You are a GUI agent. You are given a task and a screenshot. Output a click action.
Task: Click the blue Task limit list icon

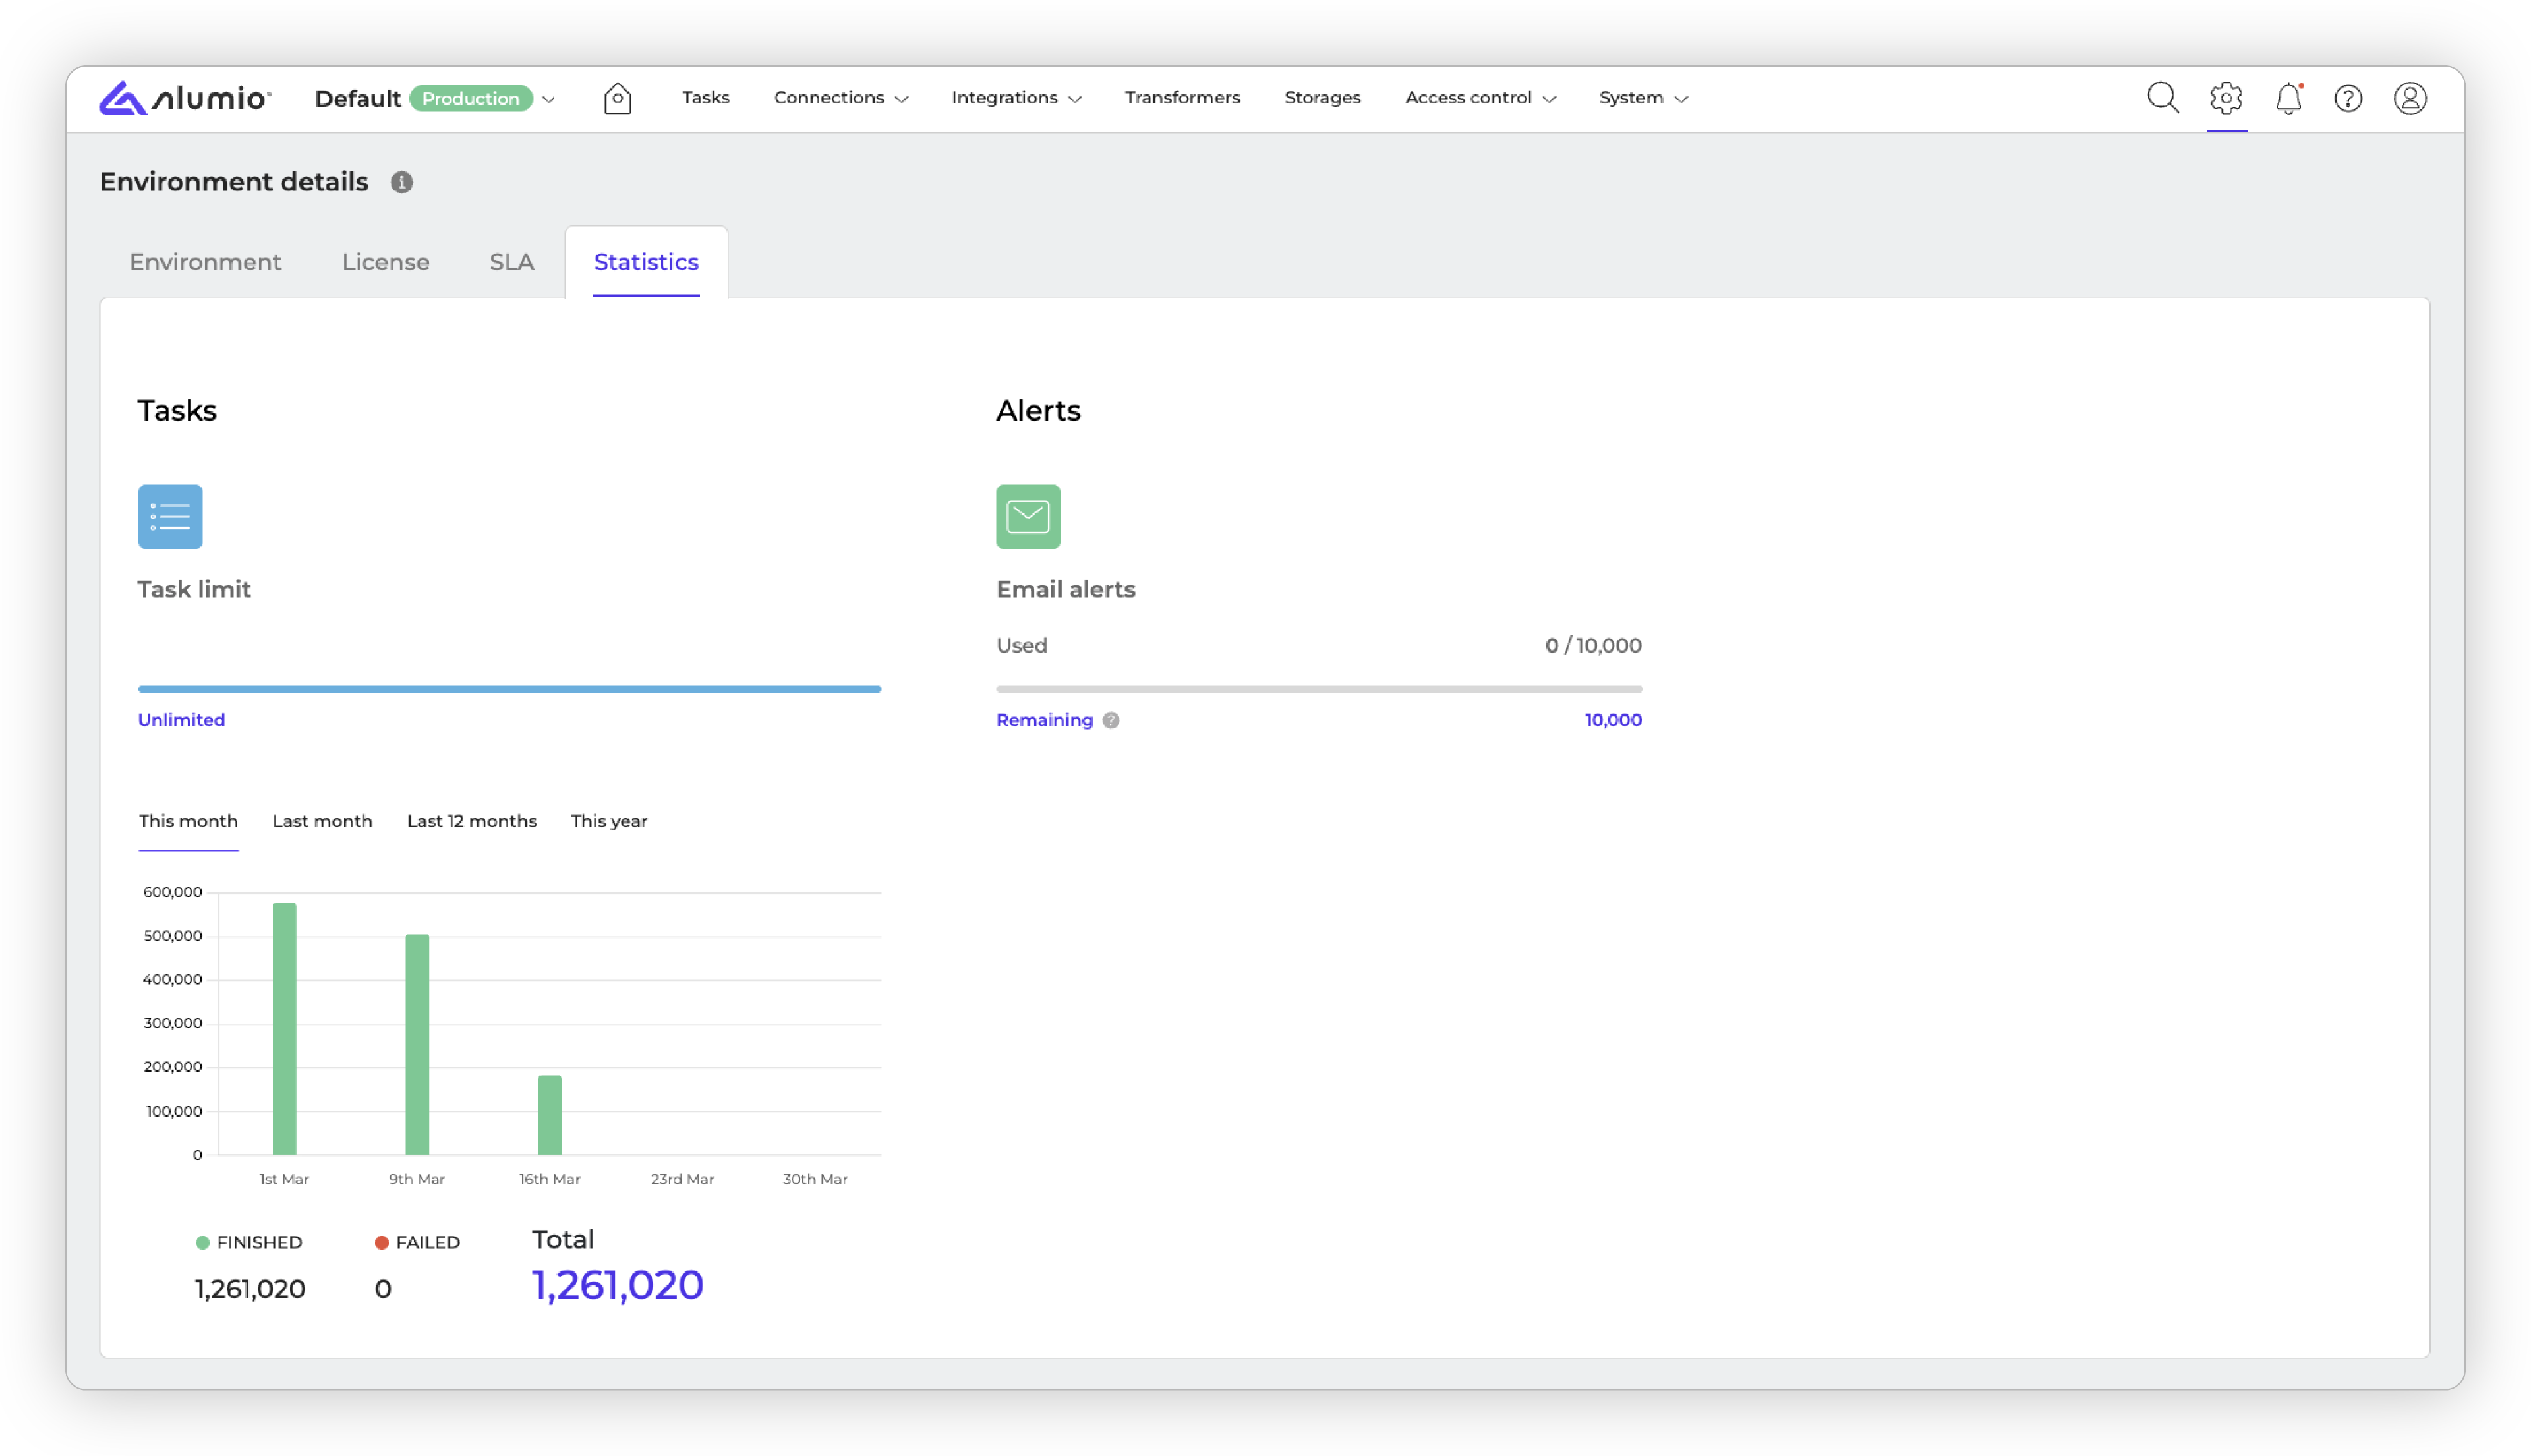170,517
